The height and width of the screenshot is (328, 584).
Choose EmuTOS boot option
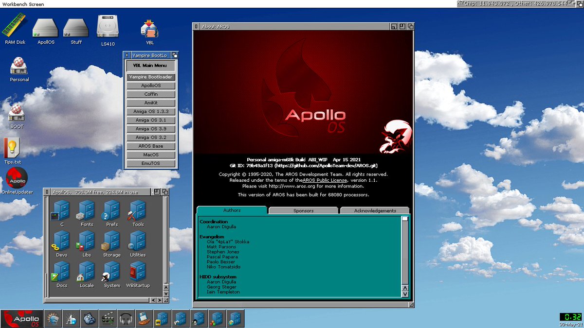(151, 163)
